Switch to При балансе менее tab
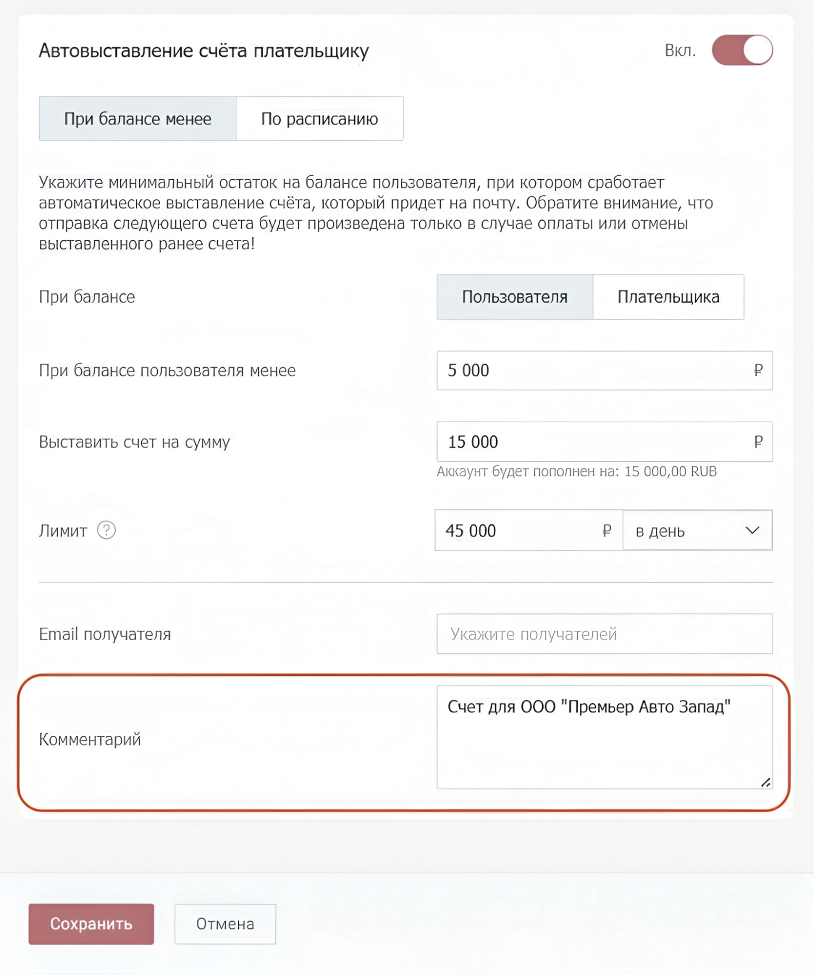The width and height of the screenshot is (815, 976). [x=138, y=119]
